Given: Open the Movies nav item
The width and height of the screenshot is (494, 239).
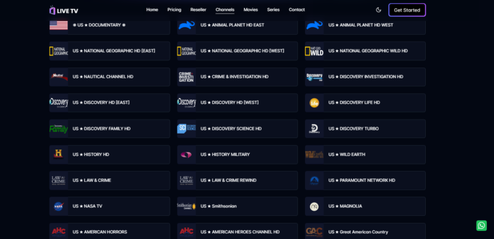Looking at the screenshot, I should [251, 10].
